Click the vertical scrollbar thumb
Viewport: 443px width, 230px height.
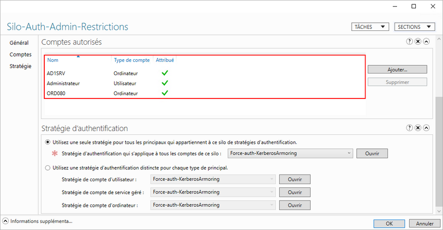[x=439, y=151]
